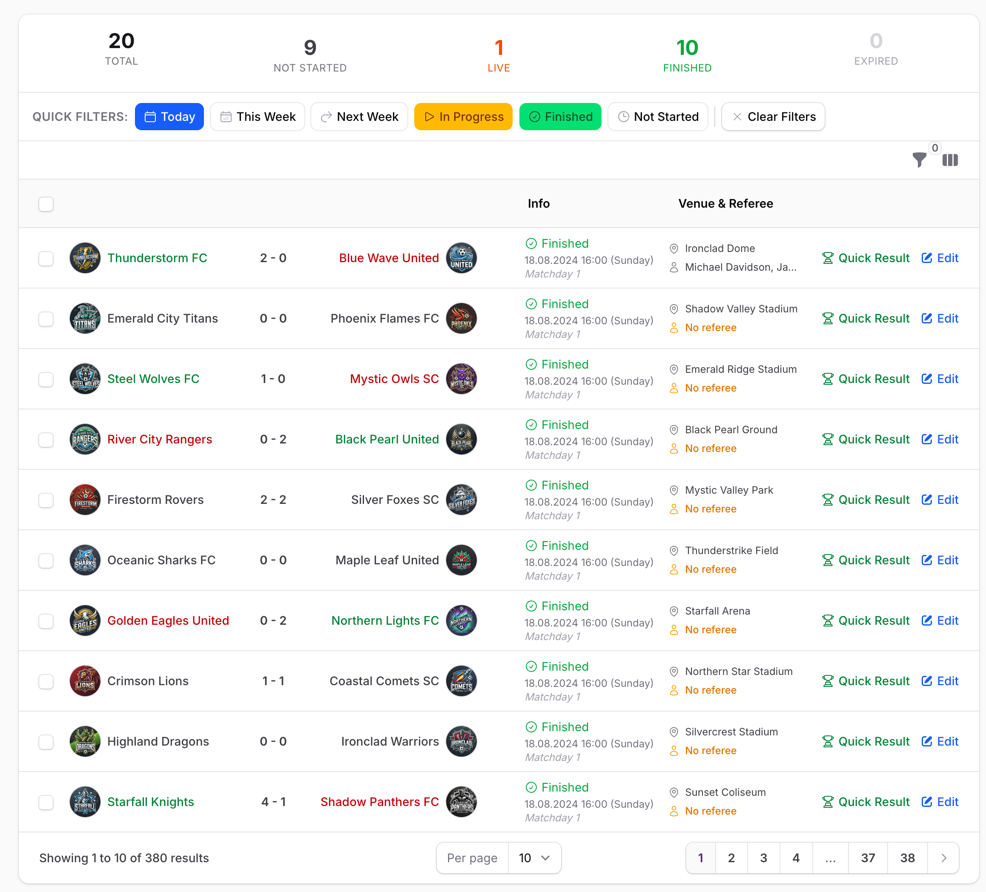The width and height of the screenshot is (986, 892).
Task: Apply the This Week quick filter
Action: coord(258,116)
